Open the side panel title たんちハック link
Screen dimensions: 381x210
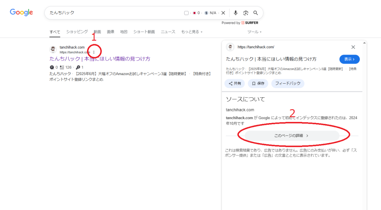pos(271,59)
